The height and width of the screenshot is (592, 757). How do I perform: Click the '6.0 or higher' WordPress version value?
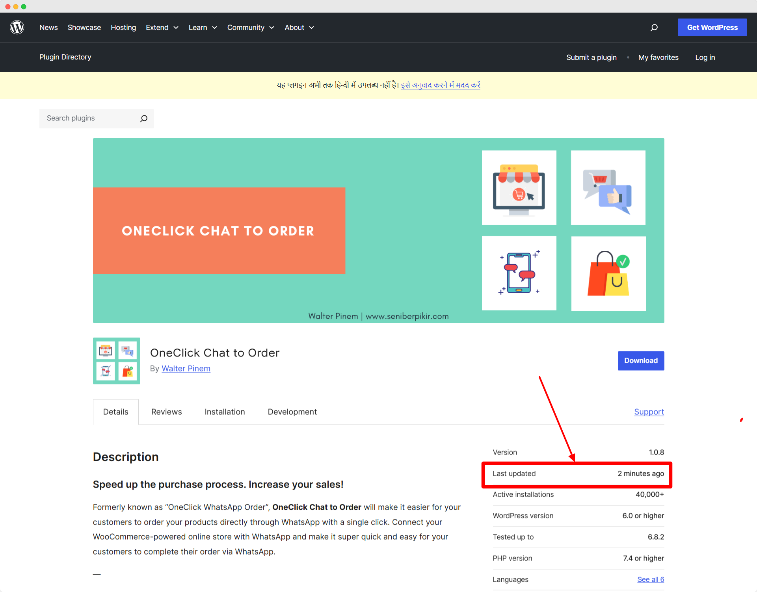tap(643, 516)
